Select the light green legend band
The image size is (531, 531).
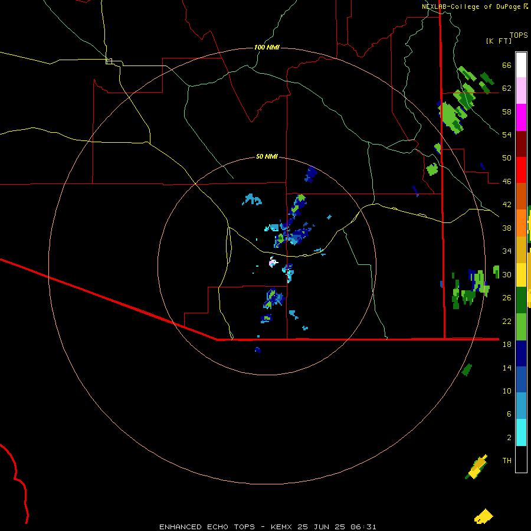(521, 327)
